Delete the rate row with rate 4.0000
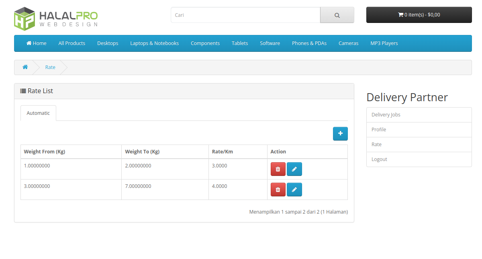The image size is (482, 259). [x=278, y=190]
